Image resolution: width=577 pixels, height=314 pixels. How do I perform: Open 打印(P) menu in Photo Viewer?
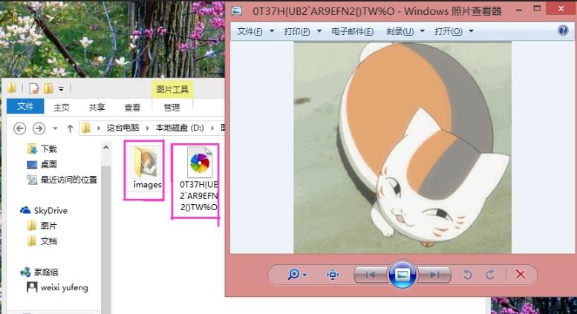click(297, 31)
